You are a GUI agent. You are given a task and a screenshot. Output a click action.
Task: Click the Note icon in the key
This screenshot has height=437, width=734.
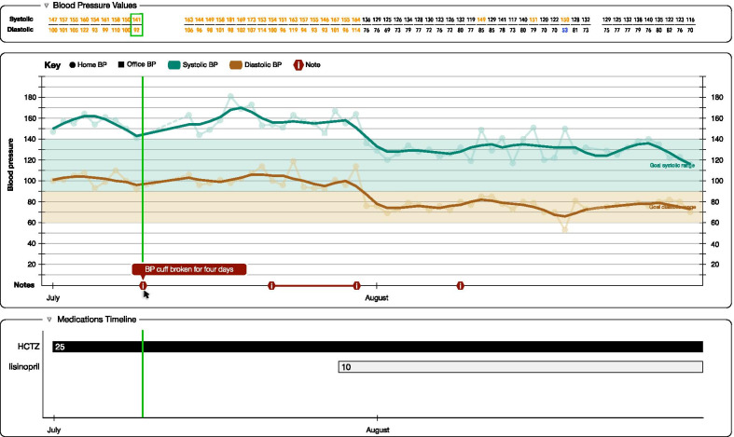pos(301,67)
